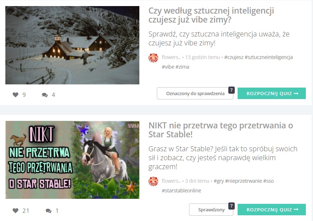Open the title NIKT nie przetrwa tego przetrwania
The image size is (313, 221).
(x=220, y=130)
